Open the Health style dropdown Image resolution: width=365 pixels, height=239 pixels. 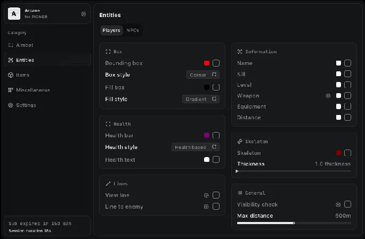click(196, 147)
